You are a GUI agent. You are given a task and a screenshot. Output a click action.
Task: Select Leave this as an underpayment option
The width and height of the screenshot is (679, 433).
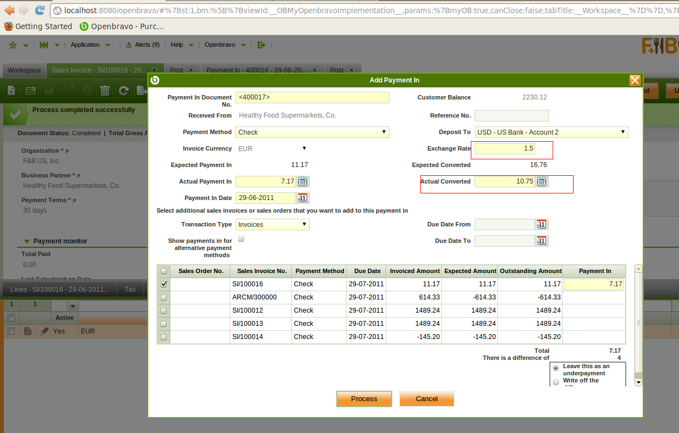[556, 368]
